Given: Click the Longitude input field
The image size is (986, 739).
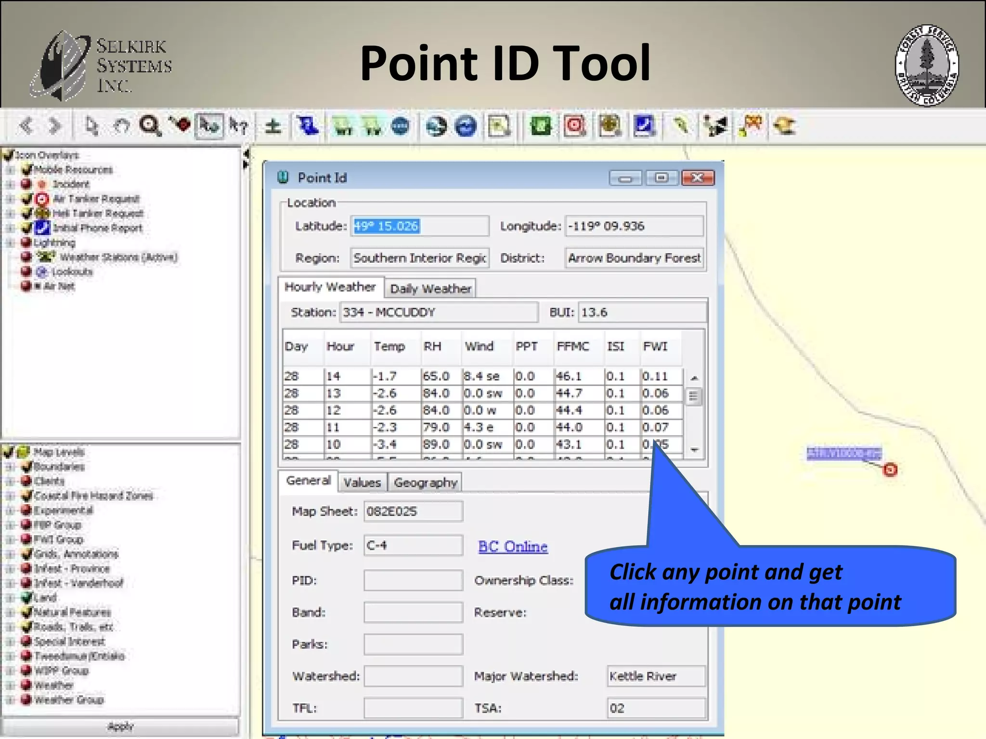Looking at the screenshot, I should [x=634, y=226].
